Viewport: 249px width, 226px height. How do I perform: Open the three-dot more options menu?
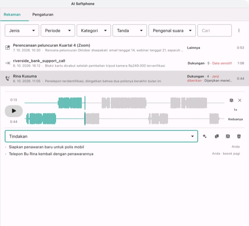[239, 30]
